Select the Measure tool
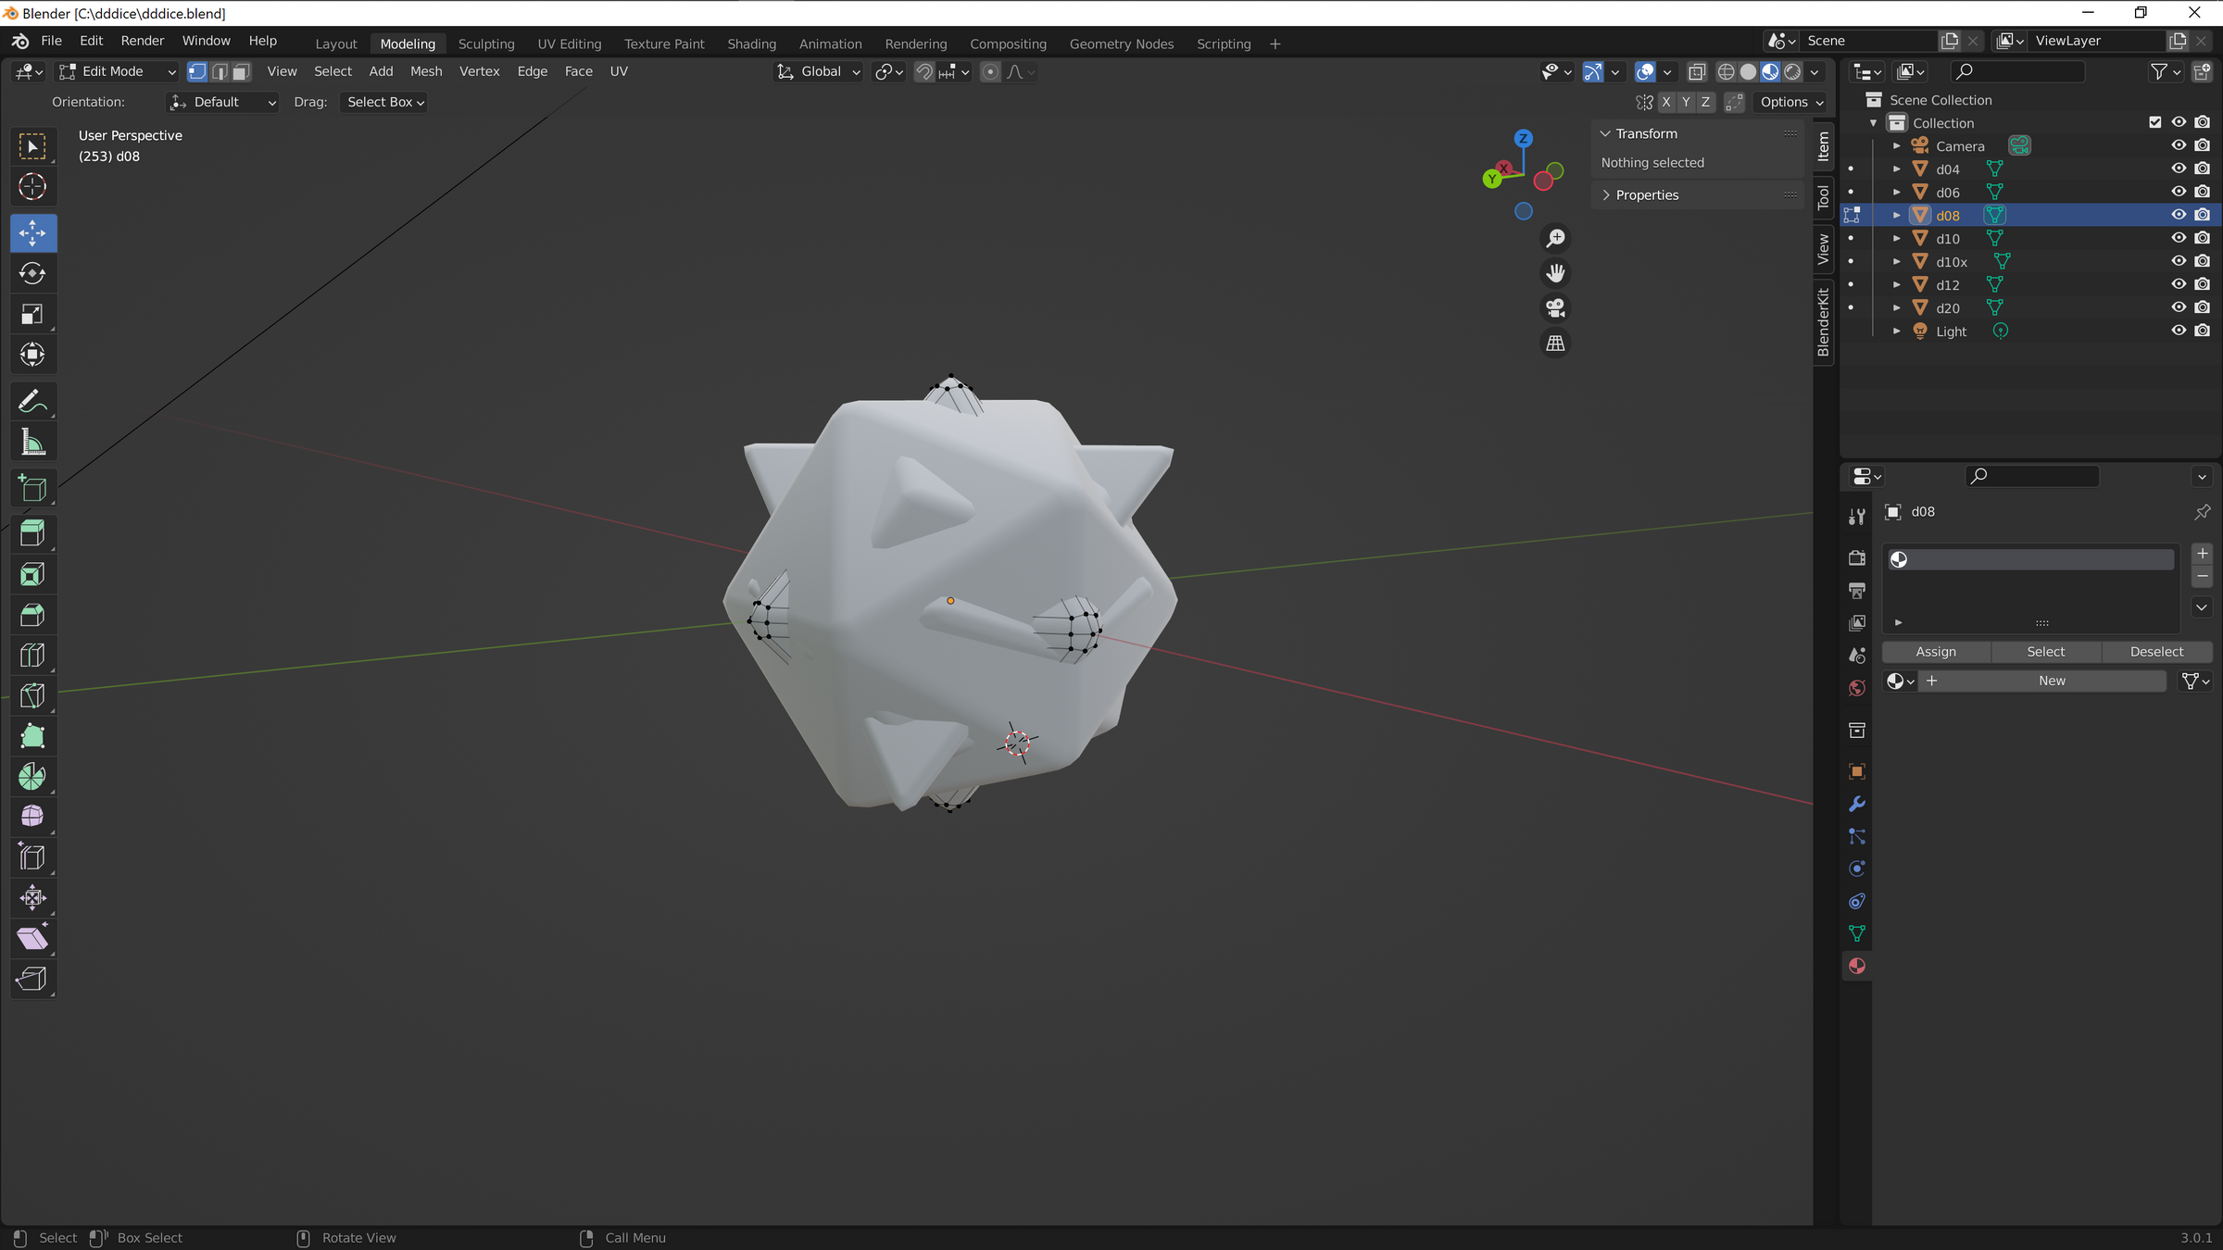The height and width of the screenshot is (1250, 2223). pyautogui.click(x=32, y=442)
